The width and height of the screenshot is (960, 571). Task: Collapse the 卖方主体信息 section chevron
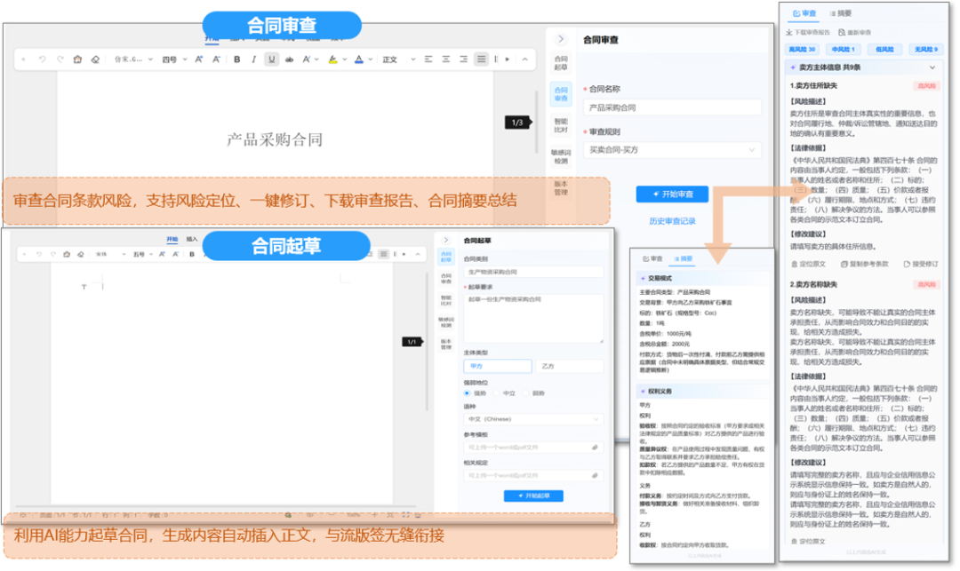click(x=932, y=67)
